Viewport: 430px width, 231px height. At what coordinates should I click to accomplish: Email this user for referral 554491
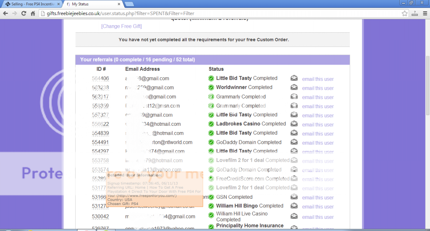coord(318,143)
